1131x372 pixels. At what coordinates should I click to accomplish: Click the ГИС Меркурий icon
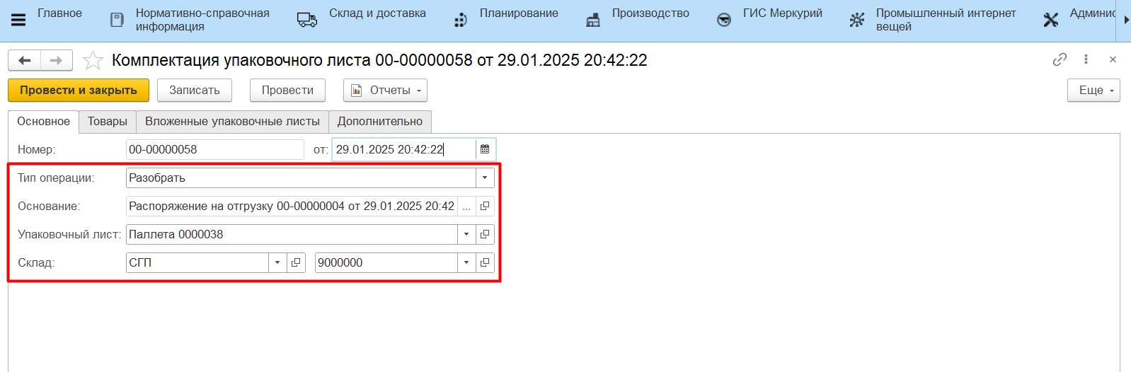[x=724, y=20]
